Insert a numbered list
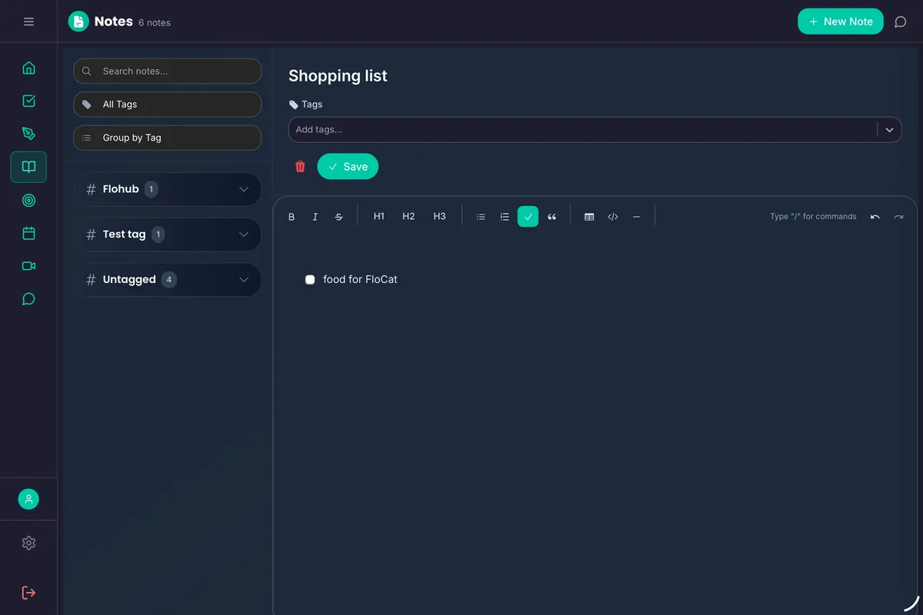Viewport: 923px width, 615px height. pyautogui.click(x=505, y=217)
